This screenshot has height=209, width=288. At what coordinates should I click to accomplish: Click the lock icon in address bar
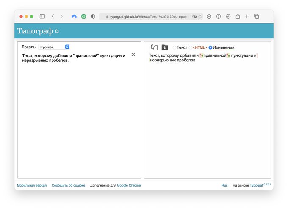[107, 16]
